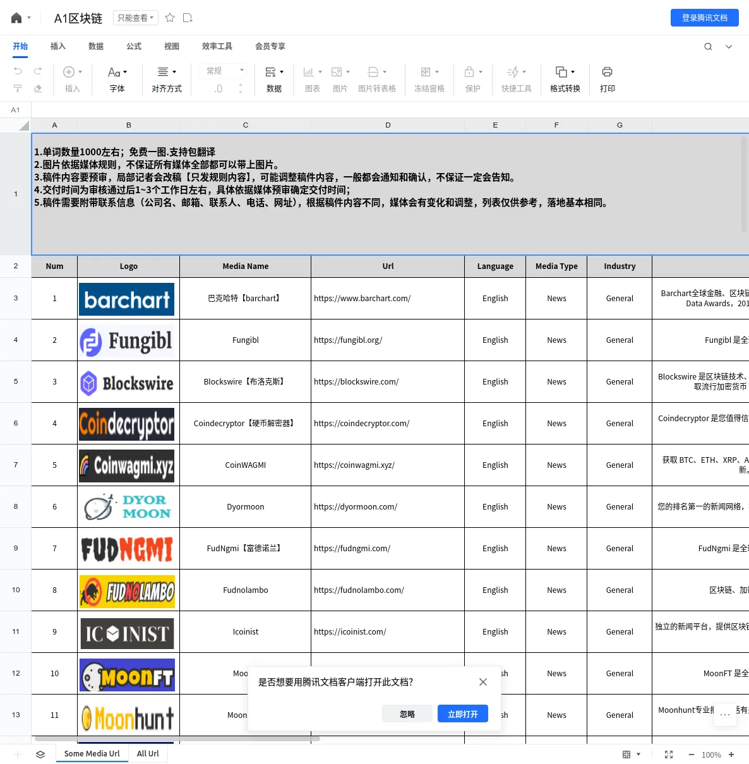Open the https://coindecryptor.com/ link
749x764 pixels.
(362, 423)
